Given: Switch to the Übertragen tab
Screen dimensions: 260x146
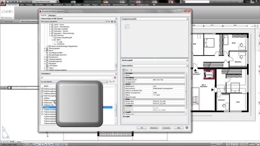Looking at the screenshot, I should point(52,15).
